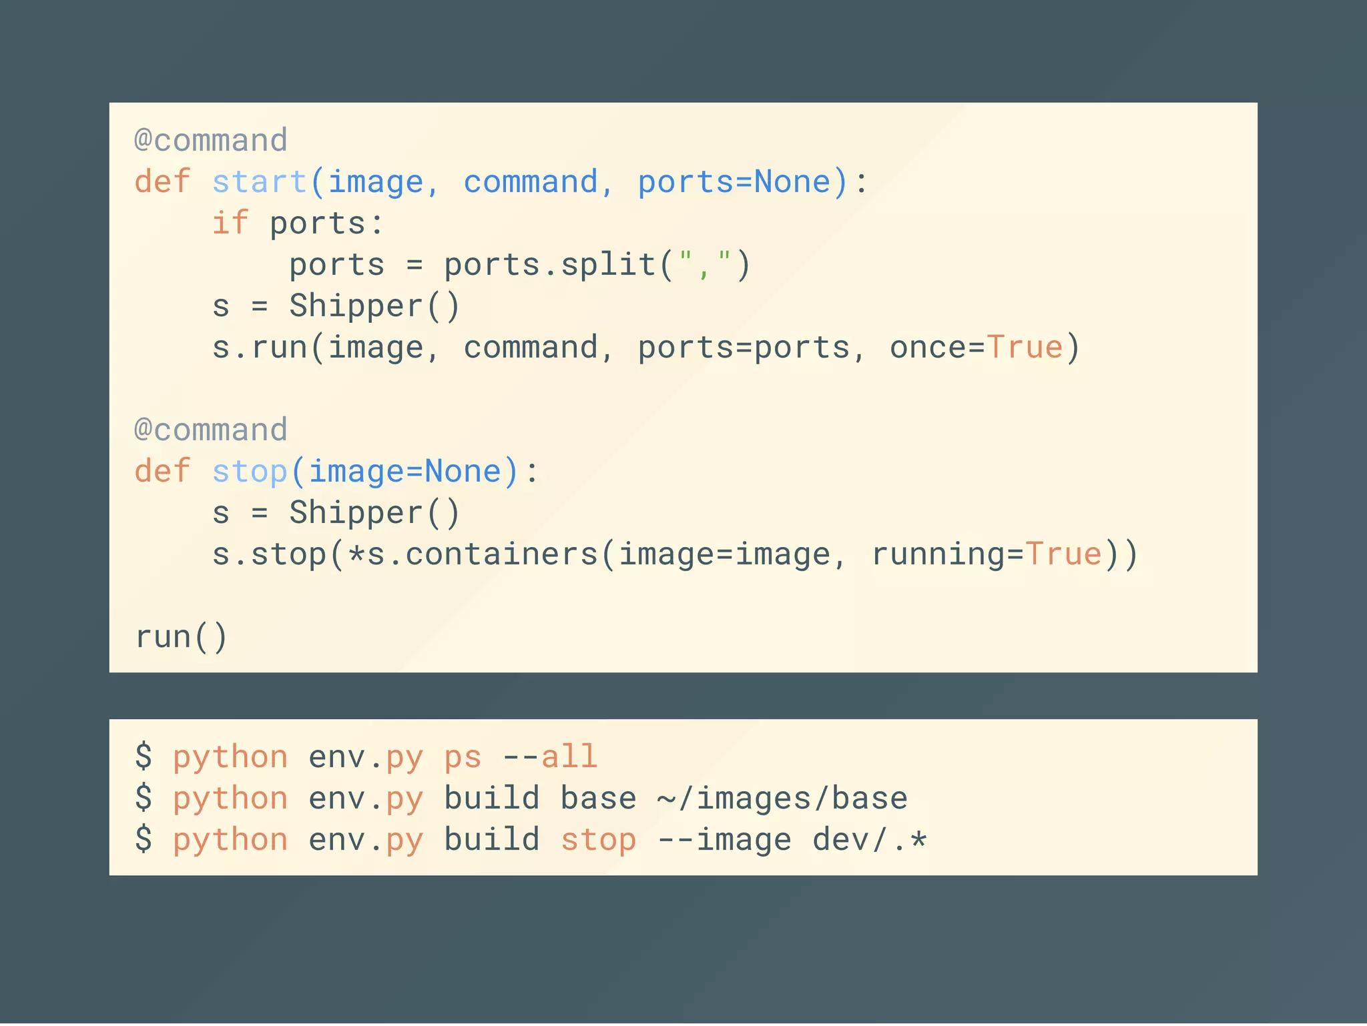Click the 'ports = ports.split(",")' line

coord(520,265)
